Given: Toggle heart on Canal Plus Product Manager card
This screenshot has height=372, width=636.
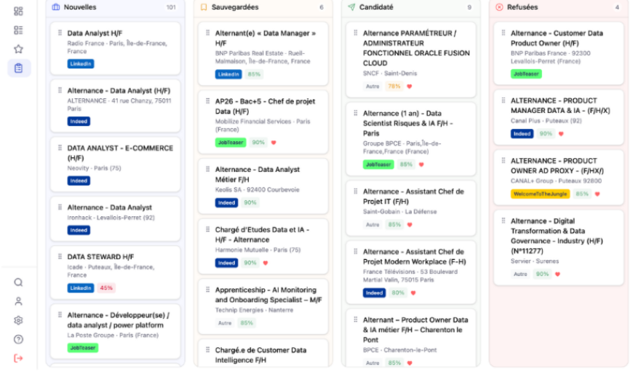Looking at the screenshot, I should click(x=561, y=134).
